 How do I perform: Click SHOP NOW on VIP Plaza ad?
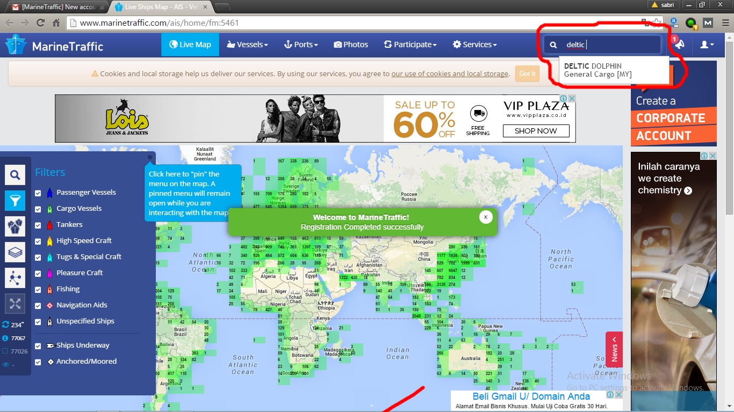click(536, 131)
